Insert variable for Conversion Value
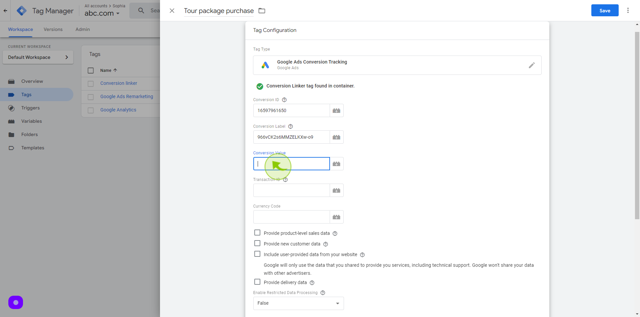The width and height of the screenshot is (640, 317). click(337, 164)
